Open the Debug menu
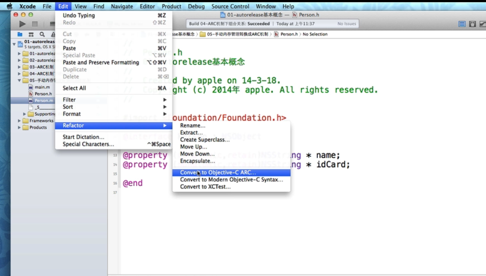Viewport: 486px width, 276px height. [196, 6]
